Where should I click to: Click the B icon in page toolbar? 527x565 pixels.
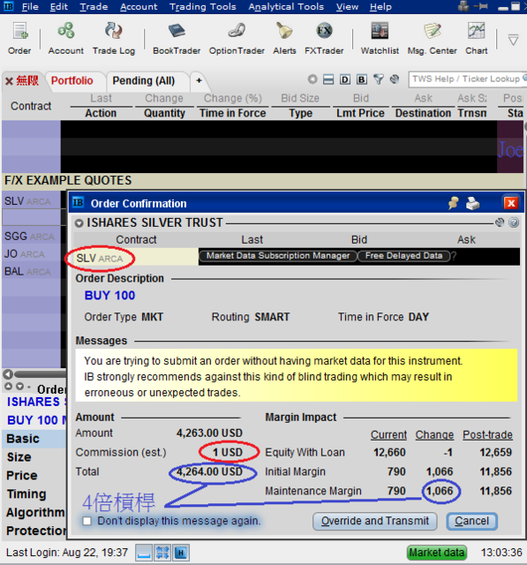[361, 79]
